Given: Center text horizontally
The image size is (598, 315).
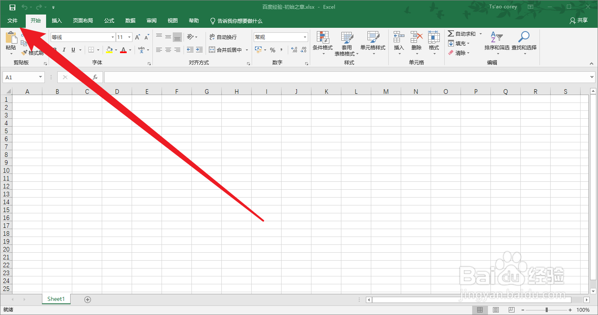Looking at the screenshot, I should tap(168, 50).
